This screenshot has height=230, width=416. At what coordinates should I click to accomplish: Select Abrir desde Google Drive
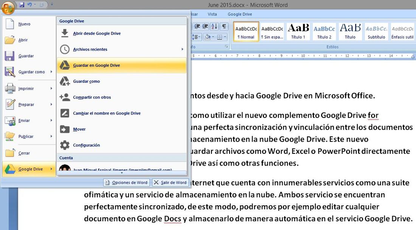click(122, 33)
